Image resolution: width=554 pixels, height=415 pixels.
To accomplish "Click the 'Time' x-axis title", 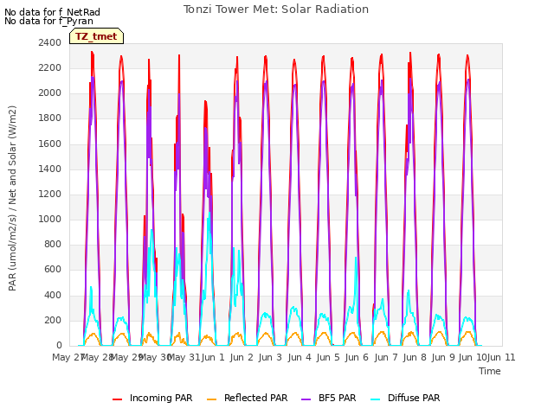I will point(490,371).
